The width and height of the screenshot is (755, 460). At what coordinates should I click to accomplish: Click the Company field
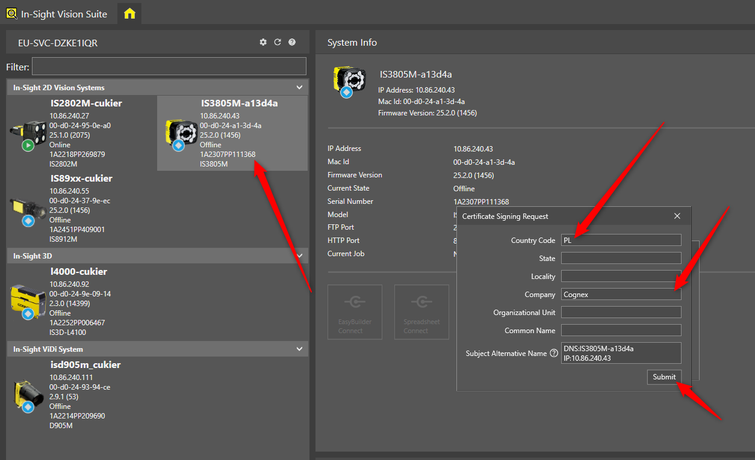click(621, 295)
